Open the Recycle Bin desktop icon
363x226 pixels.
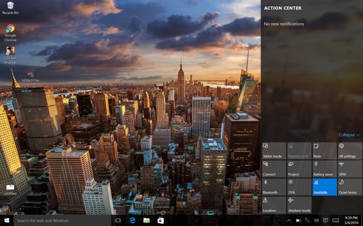[x=10, y=7]
